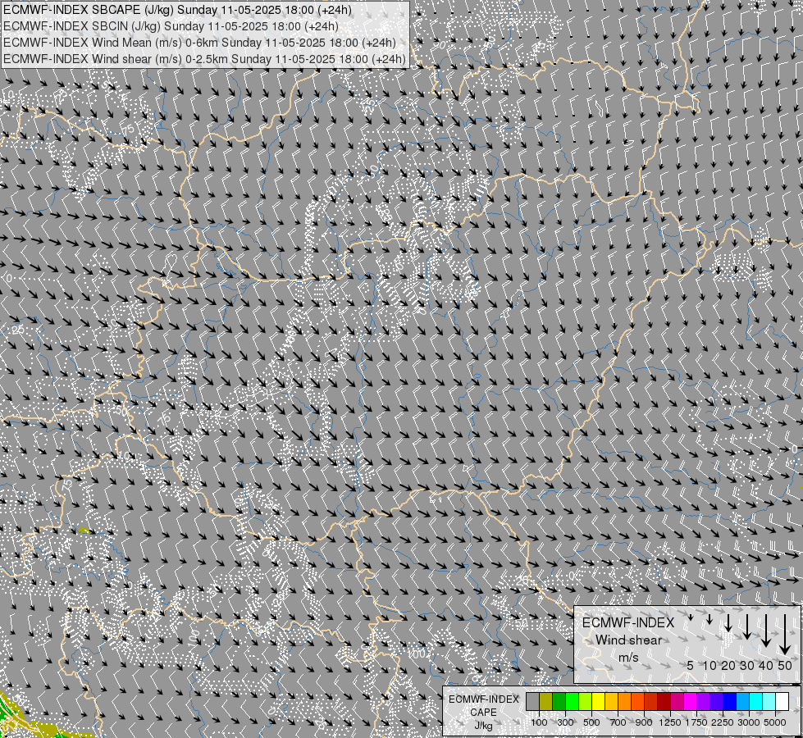
Task: Click the 30 m/s wind shear legend arrow
Action: point(747,626)
